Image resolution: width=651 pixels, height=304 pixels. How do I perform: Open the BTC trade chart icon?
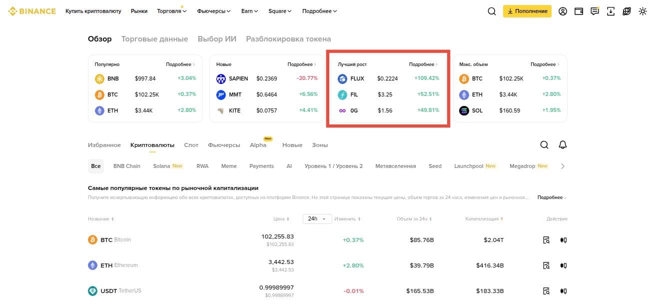point(564,240)
